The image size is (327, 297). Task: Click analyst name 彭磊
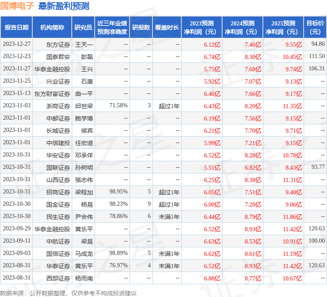(x=87, y=57)
